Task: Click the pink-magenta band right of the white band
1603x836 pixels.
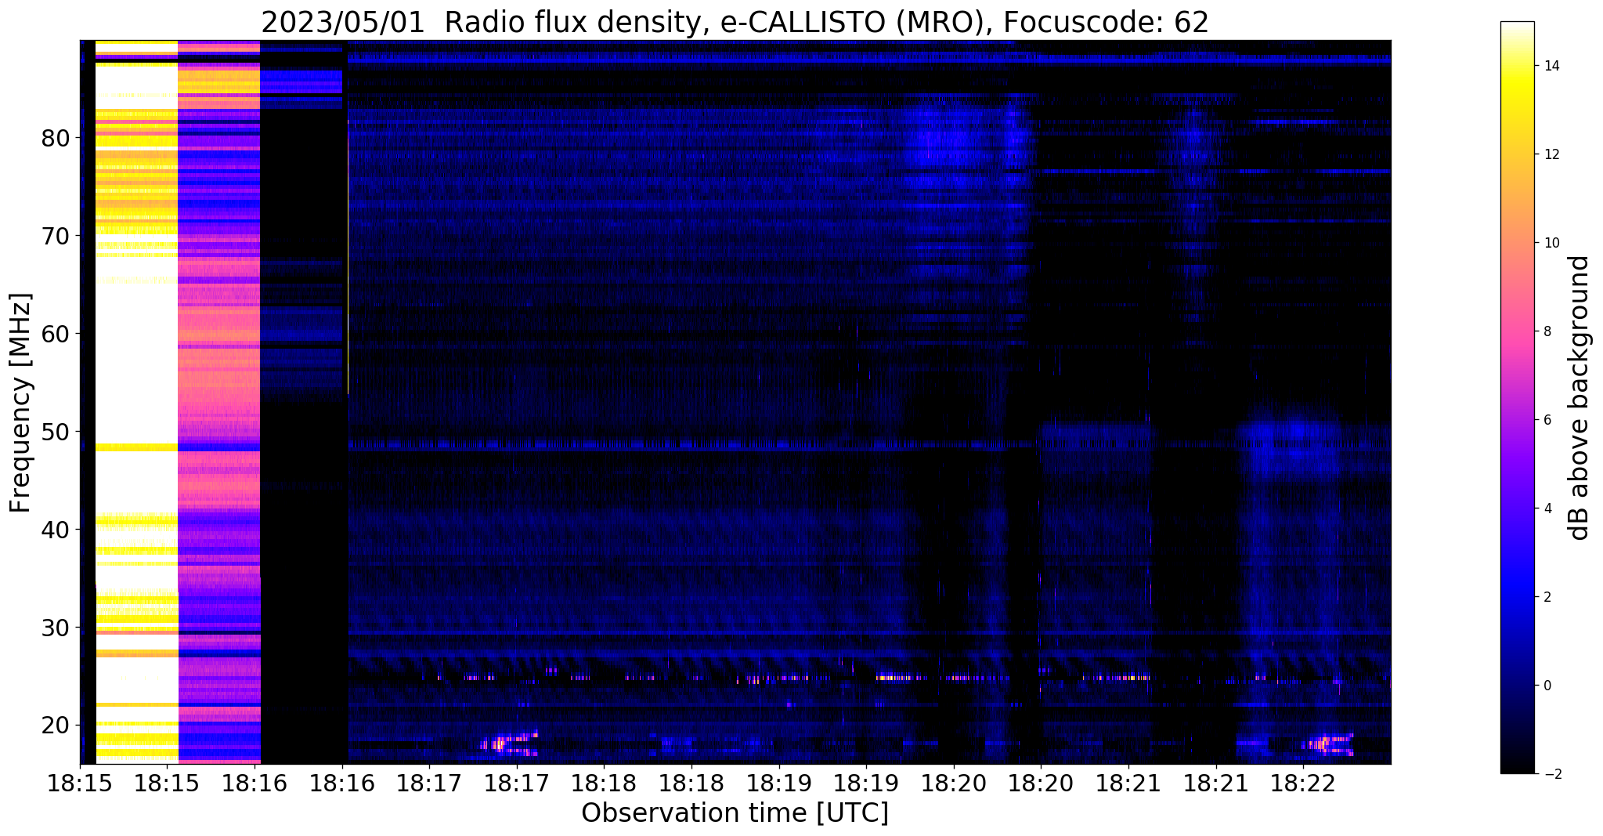Action: (219, 402)
